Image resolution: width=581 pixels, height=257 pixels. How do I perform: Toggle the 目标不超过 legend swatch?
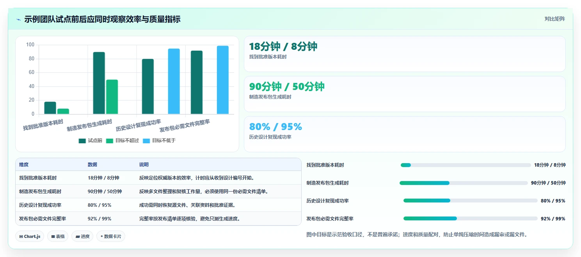pyautogui.click(x=109, y=141)
